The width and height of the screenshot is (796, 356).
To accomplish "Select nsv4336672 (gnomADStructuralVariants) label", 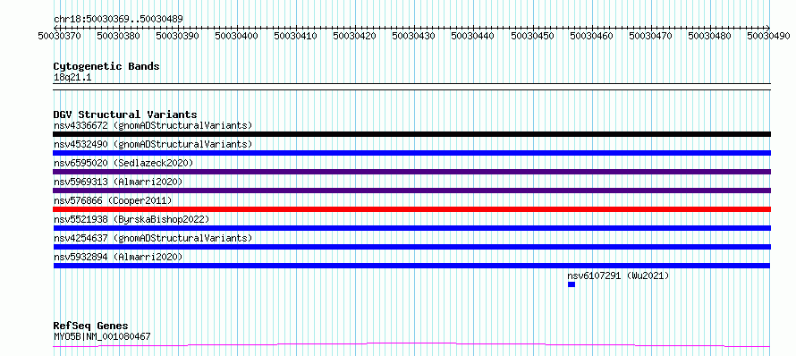I will pyautogui.click(x=153, y=125).
